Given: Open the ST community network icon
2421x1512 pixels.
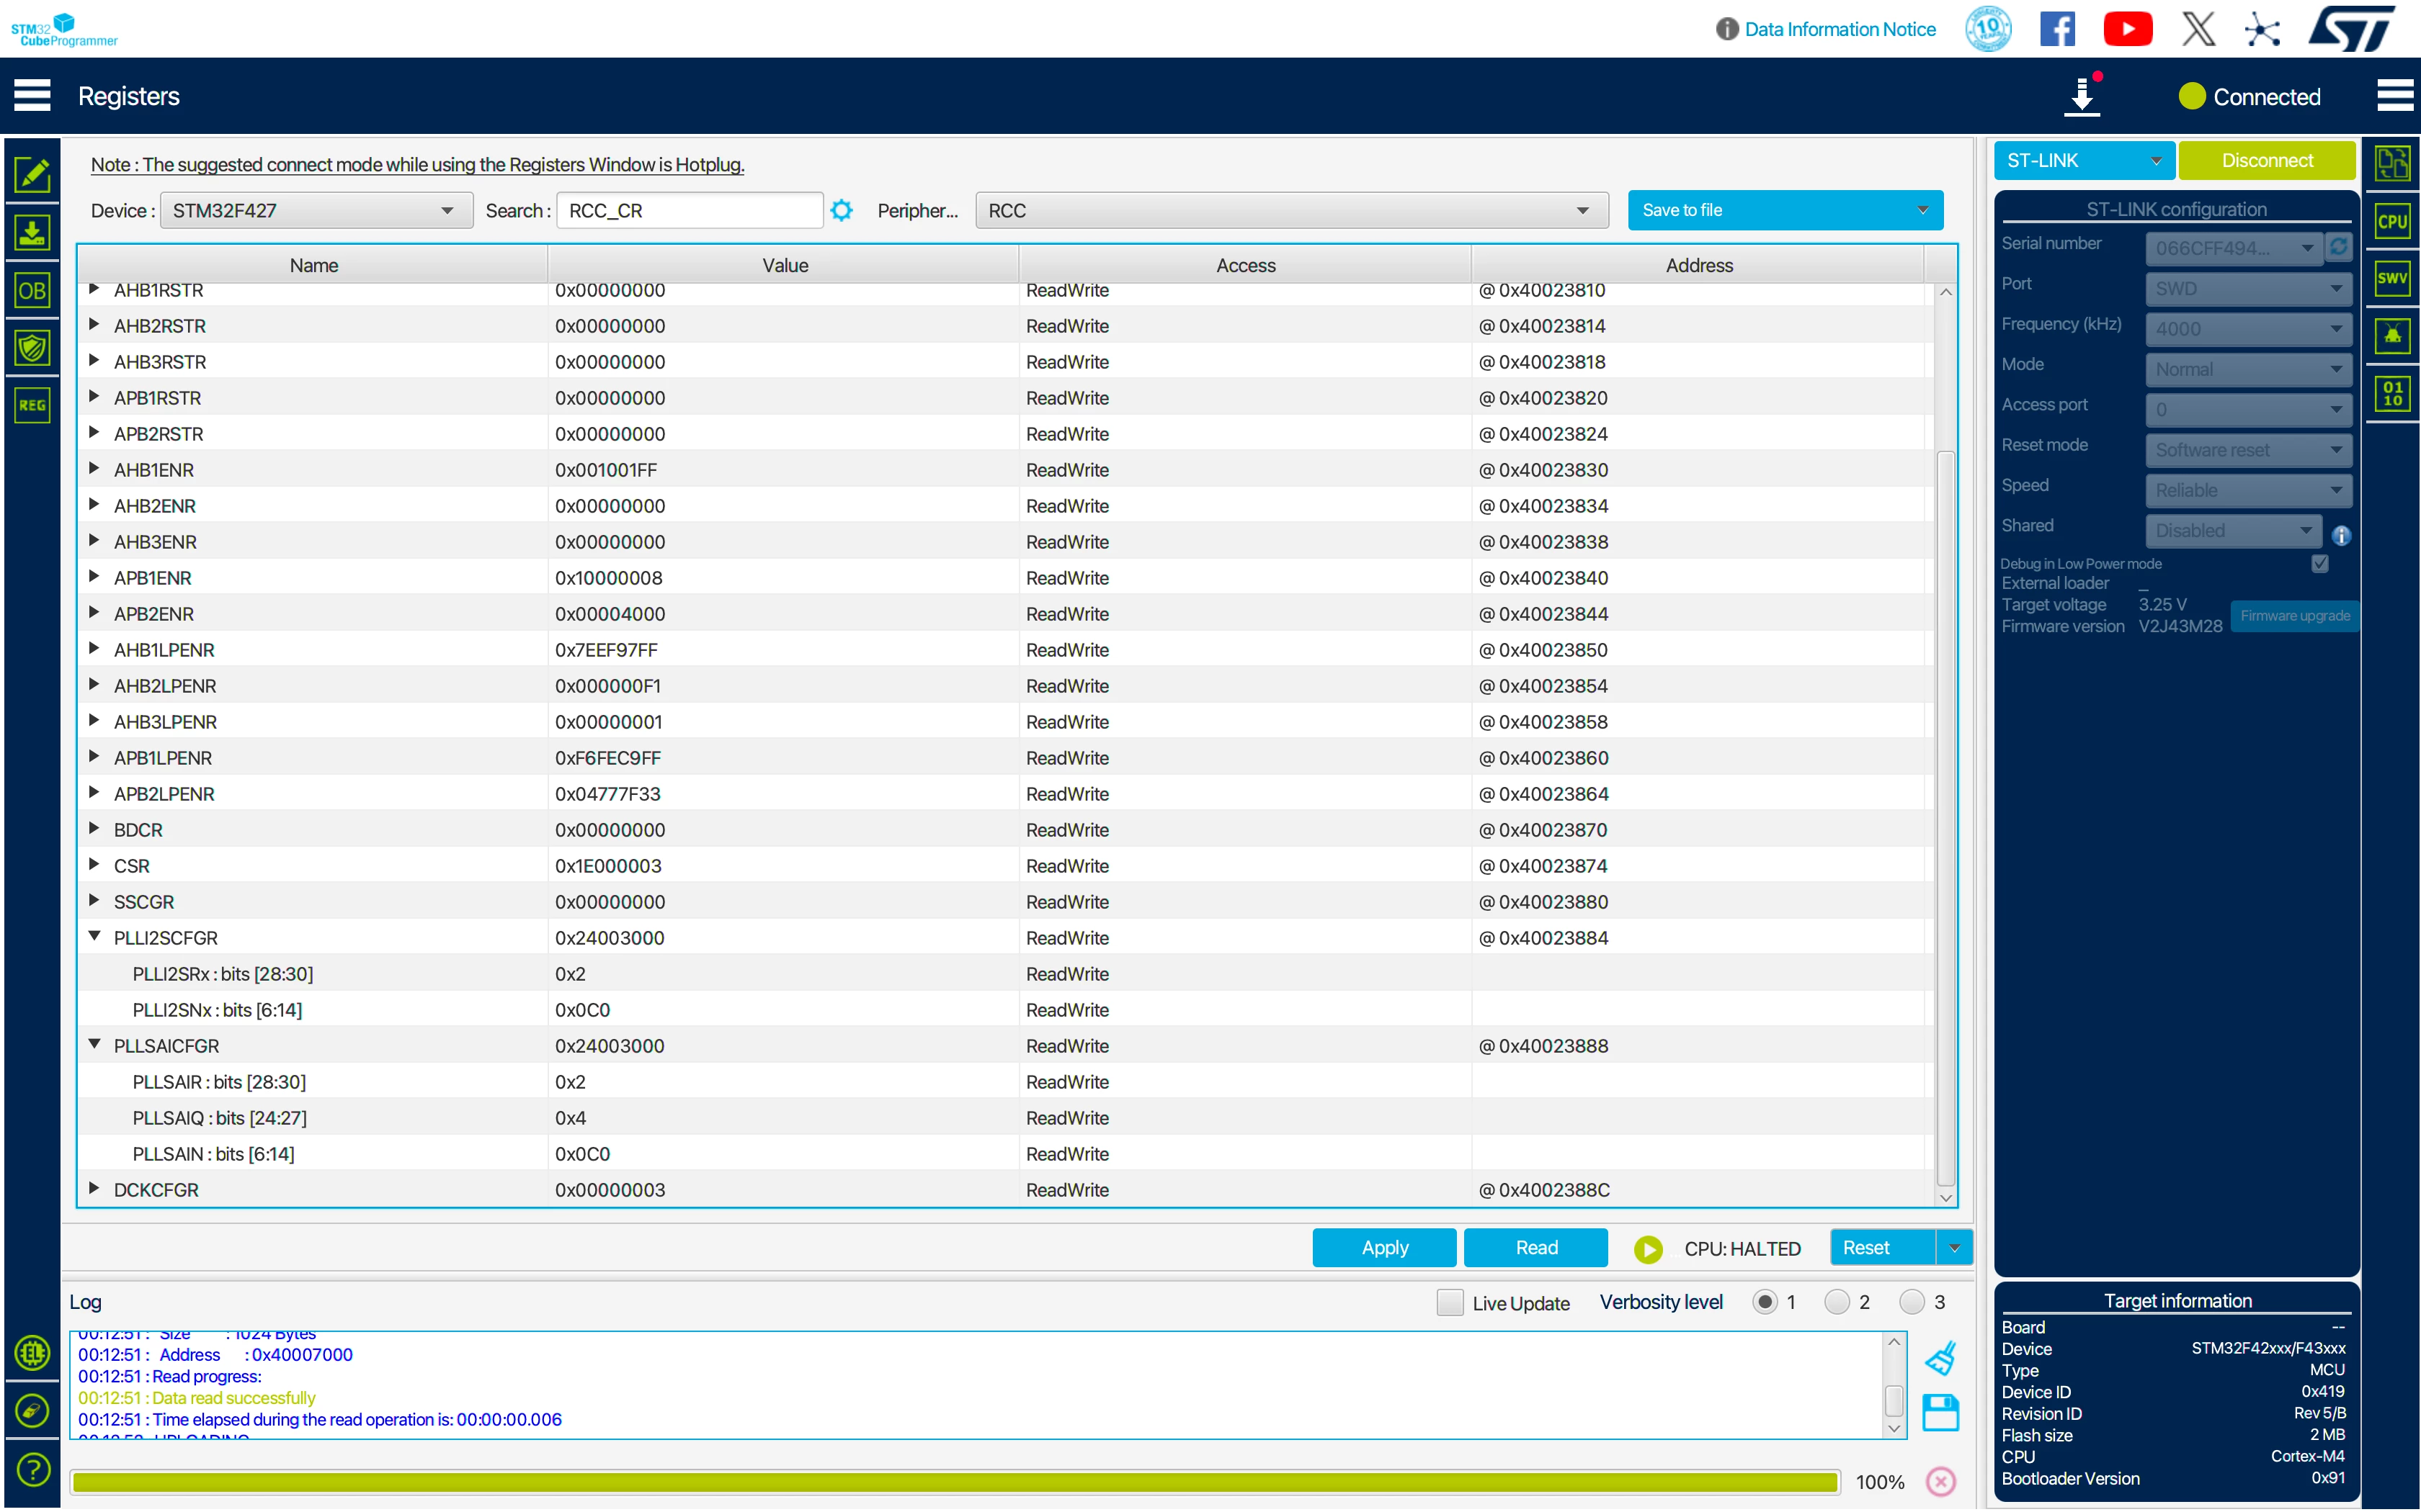Looking at the screenshot, I should pos(2262,29).
